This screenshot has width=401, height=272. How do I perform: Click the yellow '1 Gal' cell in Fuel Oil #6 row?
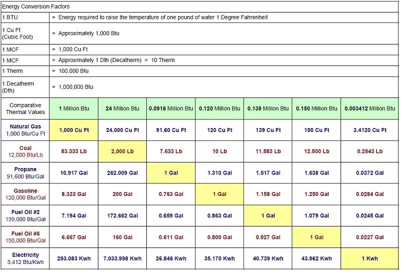click(317, 237)
